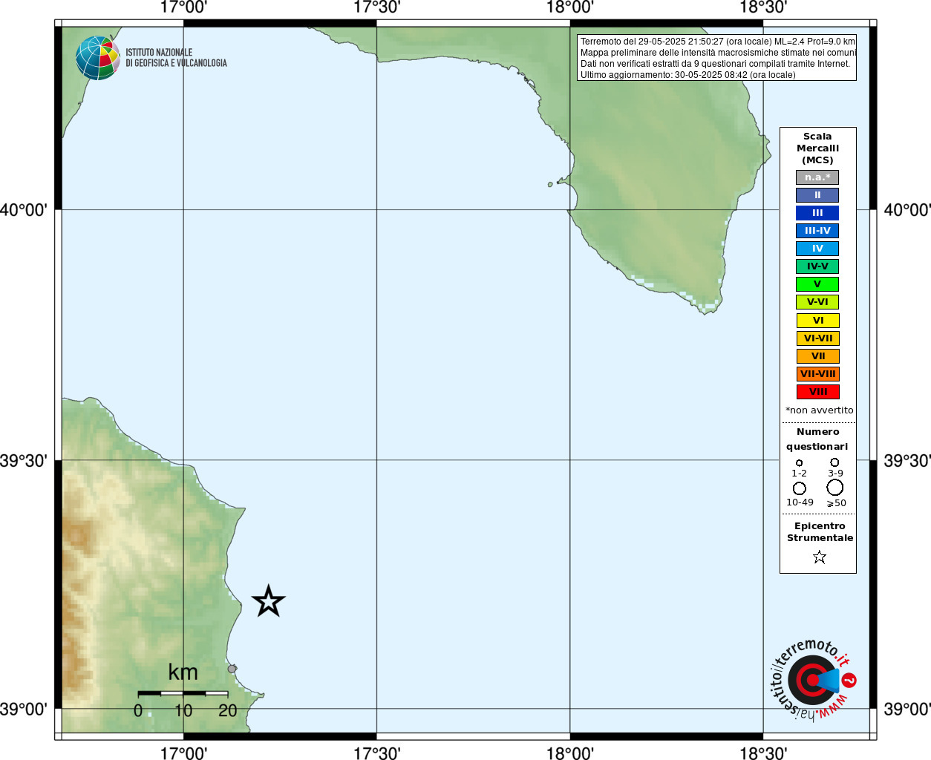Click the V-VI legend swatch
This screenshot has height=760, width=931.
[x=817, y=302]
